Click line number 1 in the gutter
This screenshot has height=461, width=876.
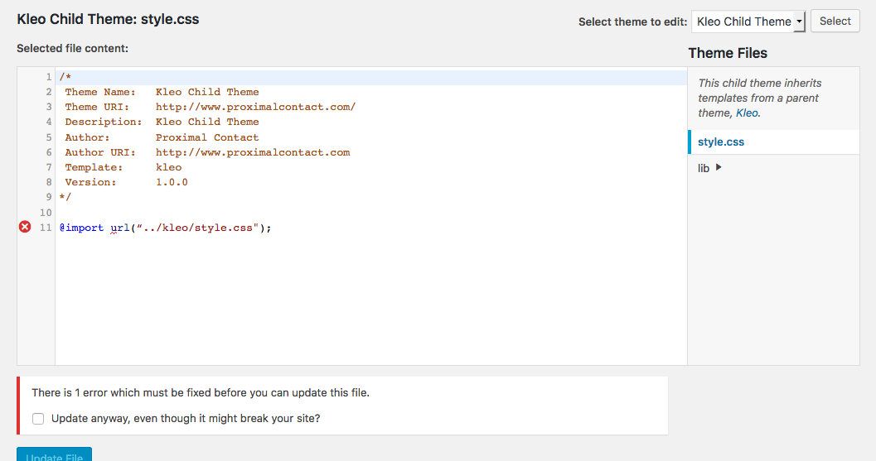tap(49, 77)
